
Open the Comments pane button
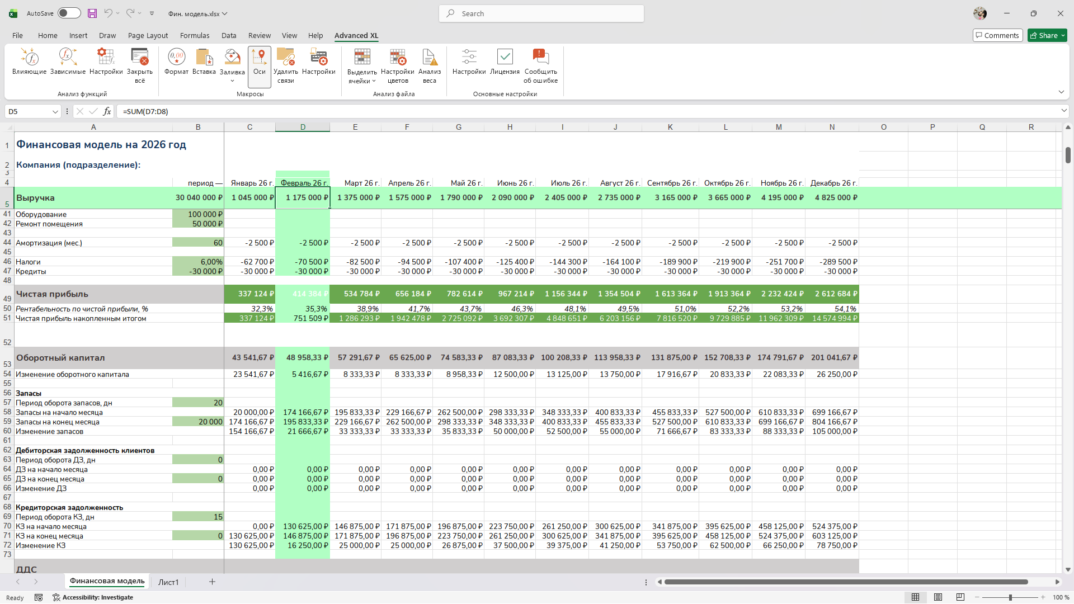[x=997, y=35]
